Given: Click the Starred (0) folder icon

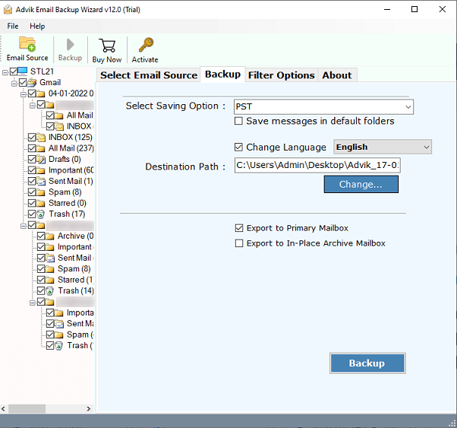Looking at the screenshot, I should tap(41, 203).
